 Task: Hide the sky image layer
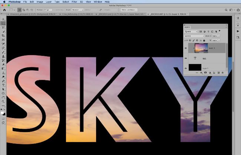[186, 48]
